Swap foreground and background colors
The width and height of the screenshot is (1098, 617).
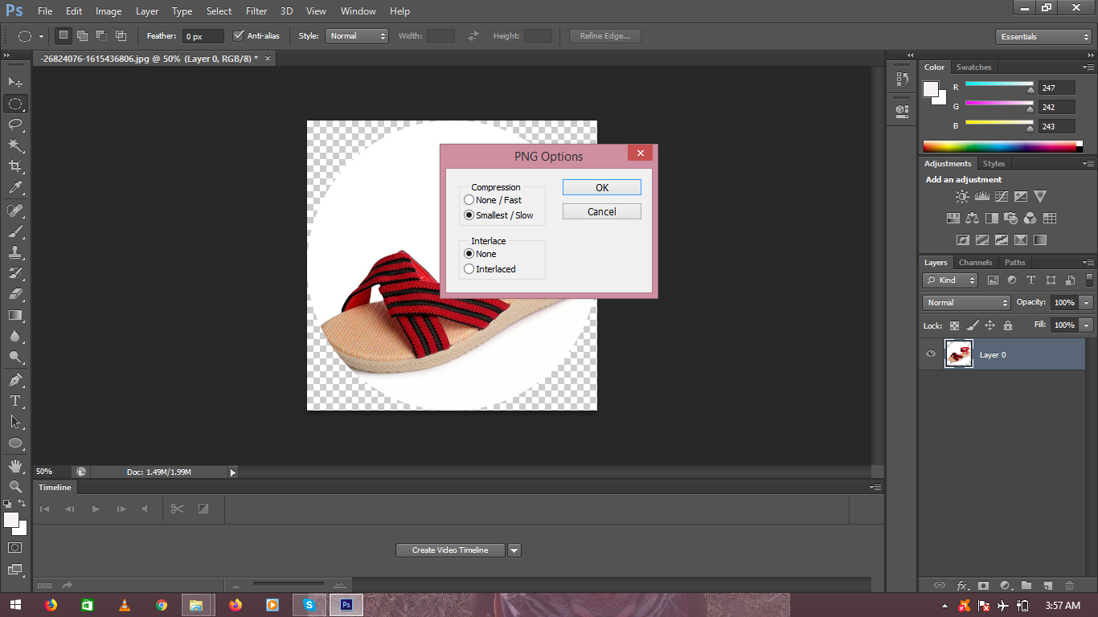tap(23, 504)
